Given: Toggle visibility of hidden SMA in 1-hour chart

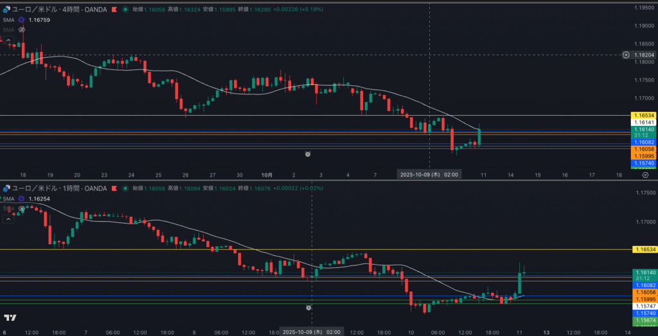Looking at the screenshot, I should pyautogui.click(x=22, y=209).
